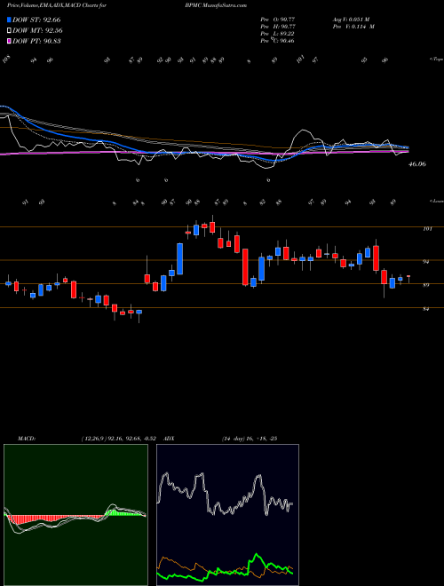Image resolution: width=444 pixels, height=586 pixels.
Task: Select the 'DOW PT: 90.83' legend label
Action: [36, 41]
